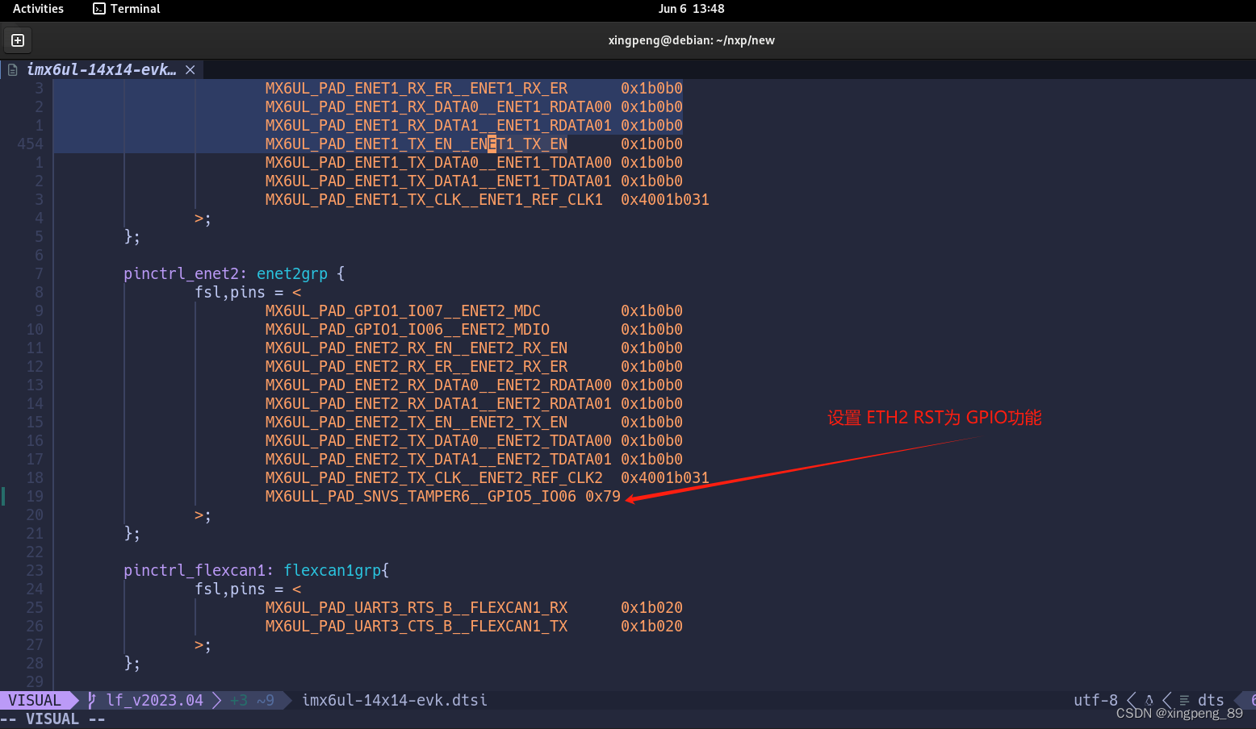This screenshot has height=729, width=1256.
Task: Click the document icon on the imx6ul-14x14-evk tab
Action: pyautogui.click(x=12, y=69)
